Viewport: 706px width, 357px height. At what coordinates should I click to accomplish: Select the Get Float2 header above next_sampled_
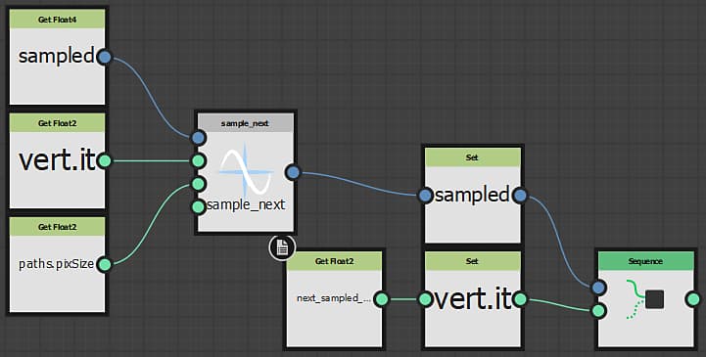click(334, 261)
